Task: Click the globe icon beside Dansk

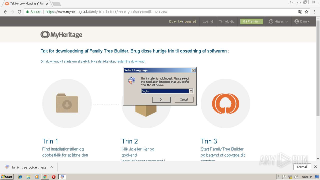Action: pos(296,21)
